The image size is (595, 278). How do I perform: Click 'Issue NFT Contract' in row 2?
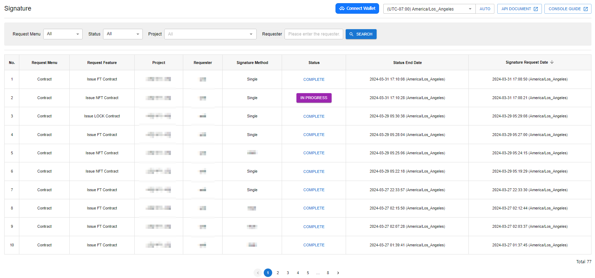tap(102, 98)
